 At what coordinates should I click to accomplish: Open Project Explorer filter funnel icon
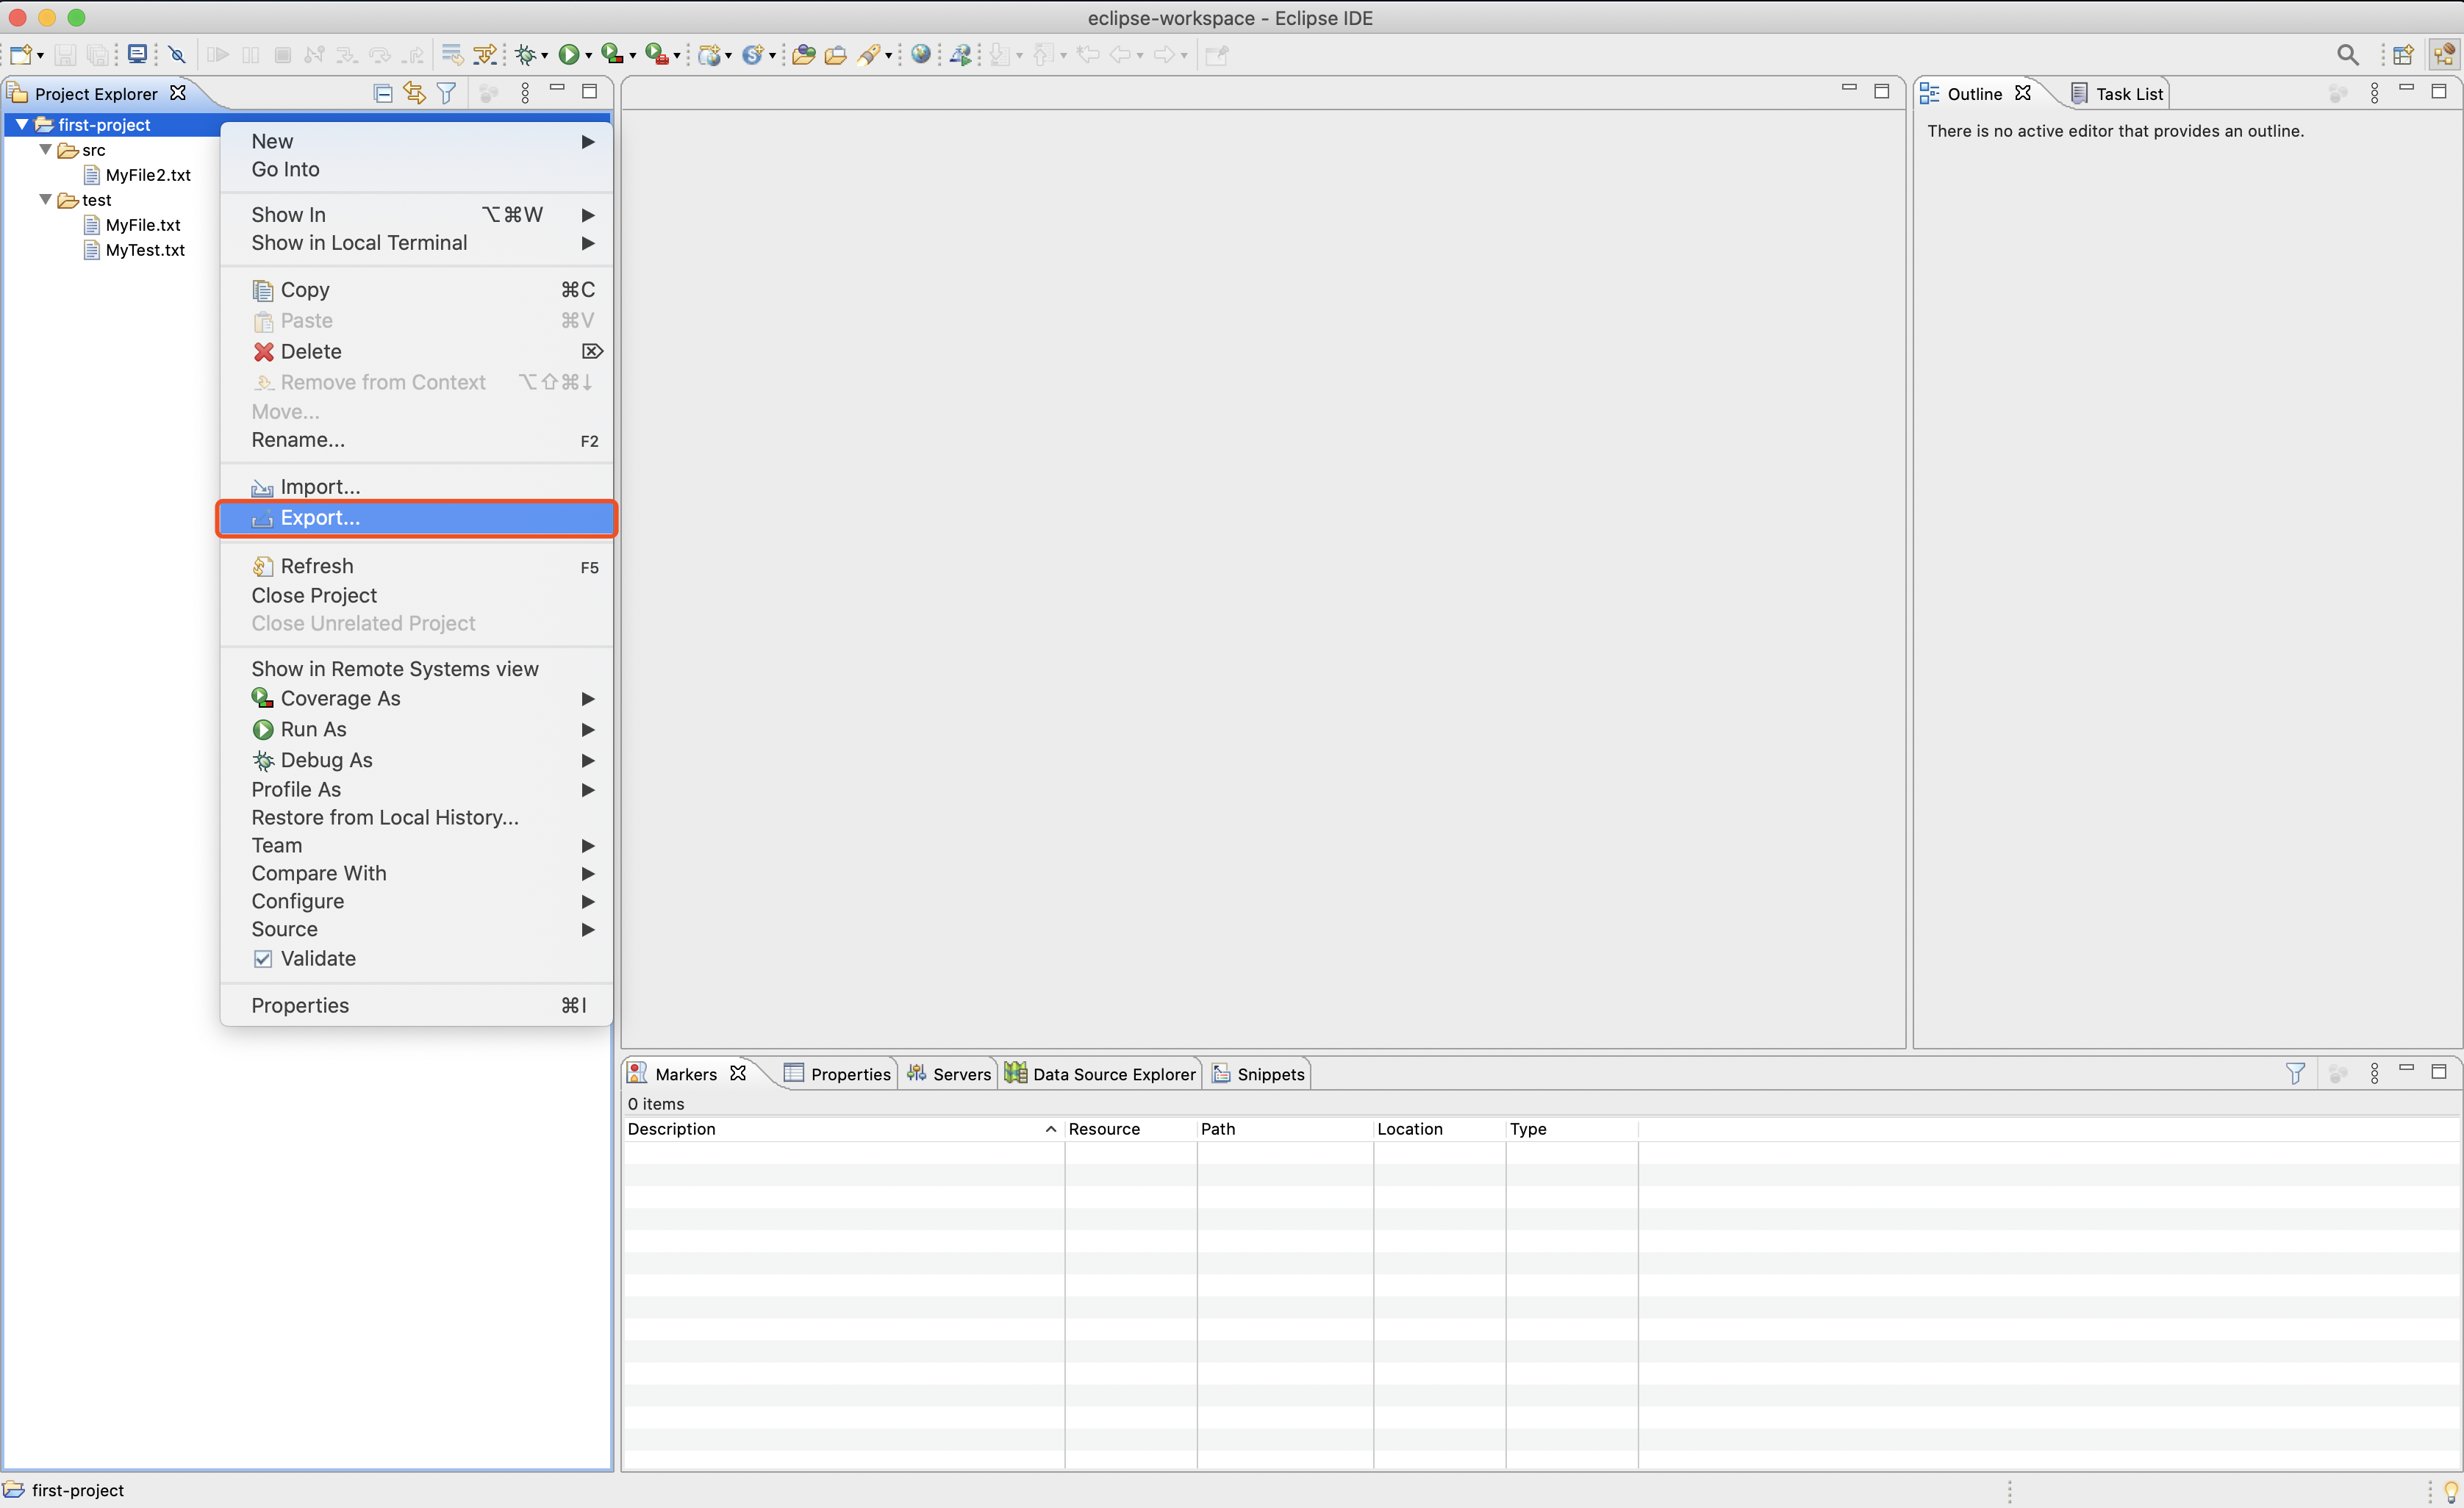point(447,93)
